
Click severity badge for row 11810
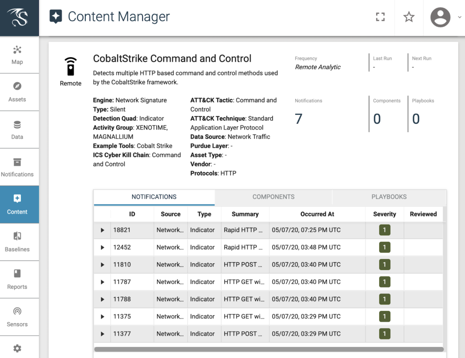pos(385,265)
